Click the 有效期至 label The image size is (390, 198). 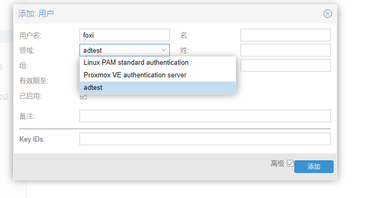point(34,81)
